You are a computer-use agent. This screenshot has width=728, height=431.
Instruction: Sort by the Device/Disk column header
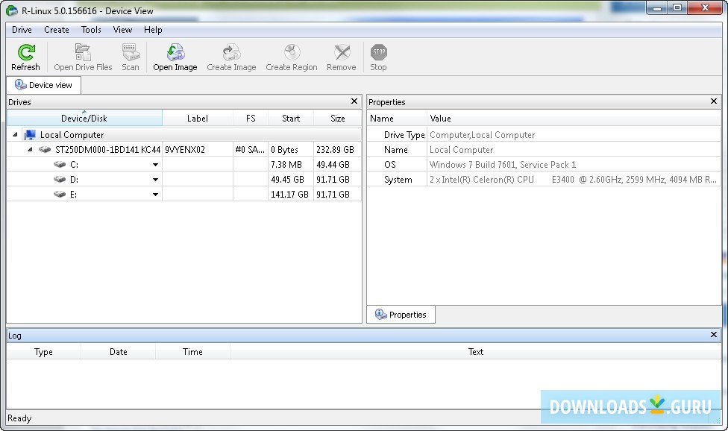[84, 119]
